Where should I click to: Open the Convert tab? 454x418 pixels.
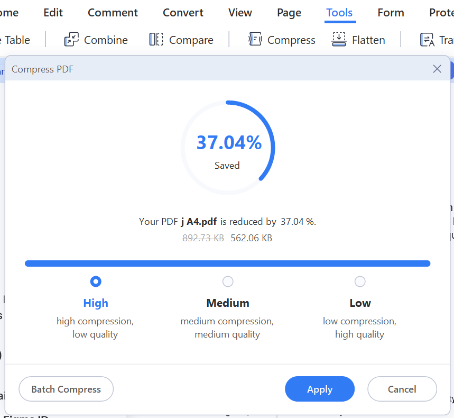(x=183, y=13)
